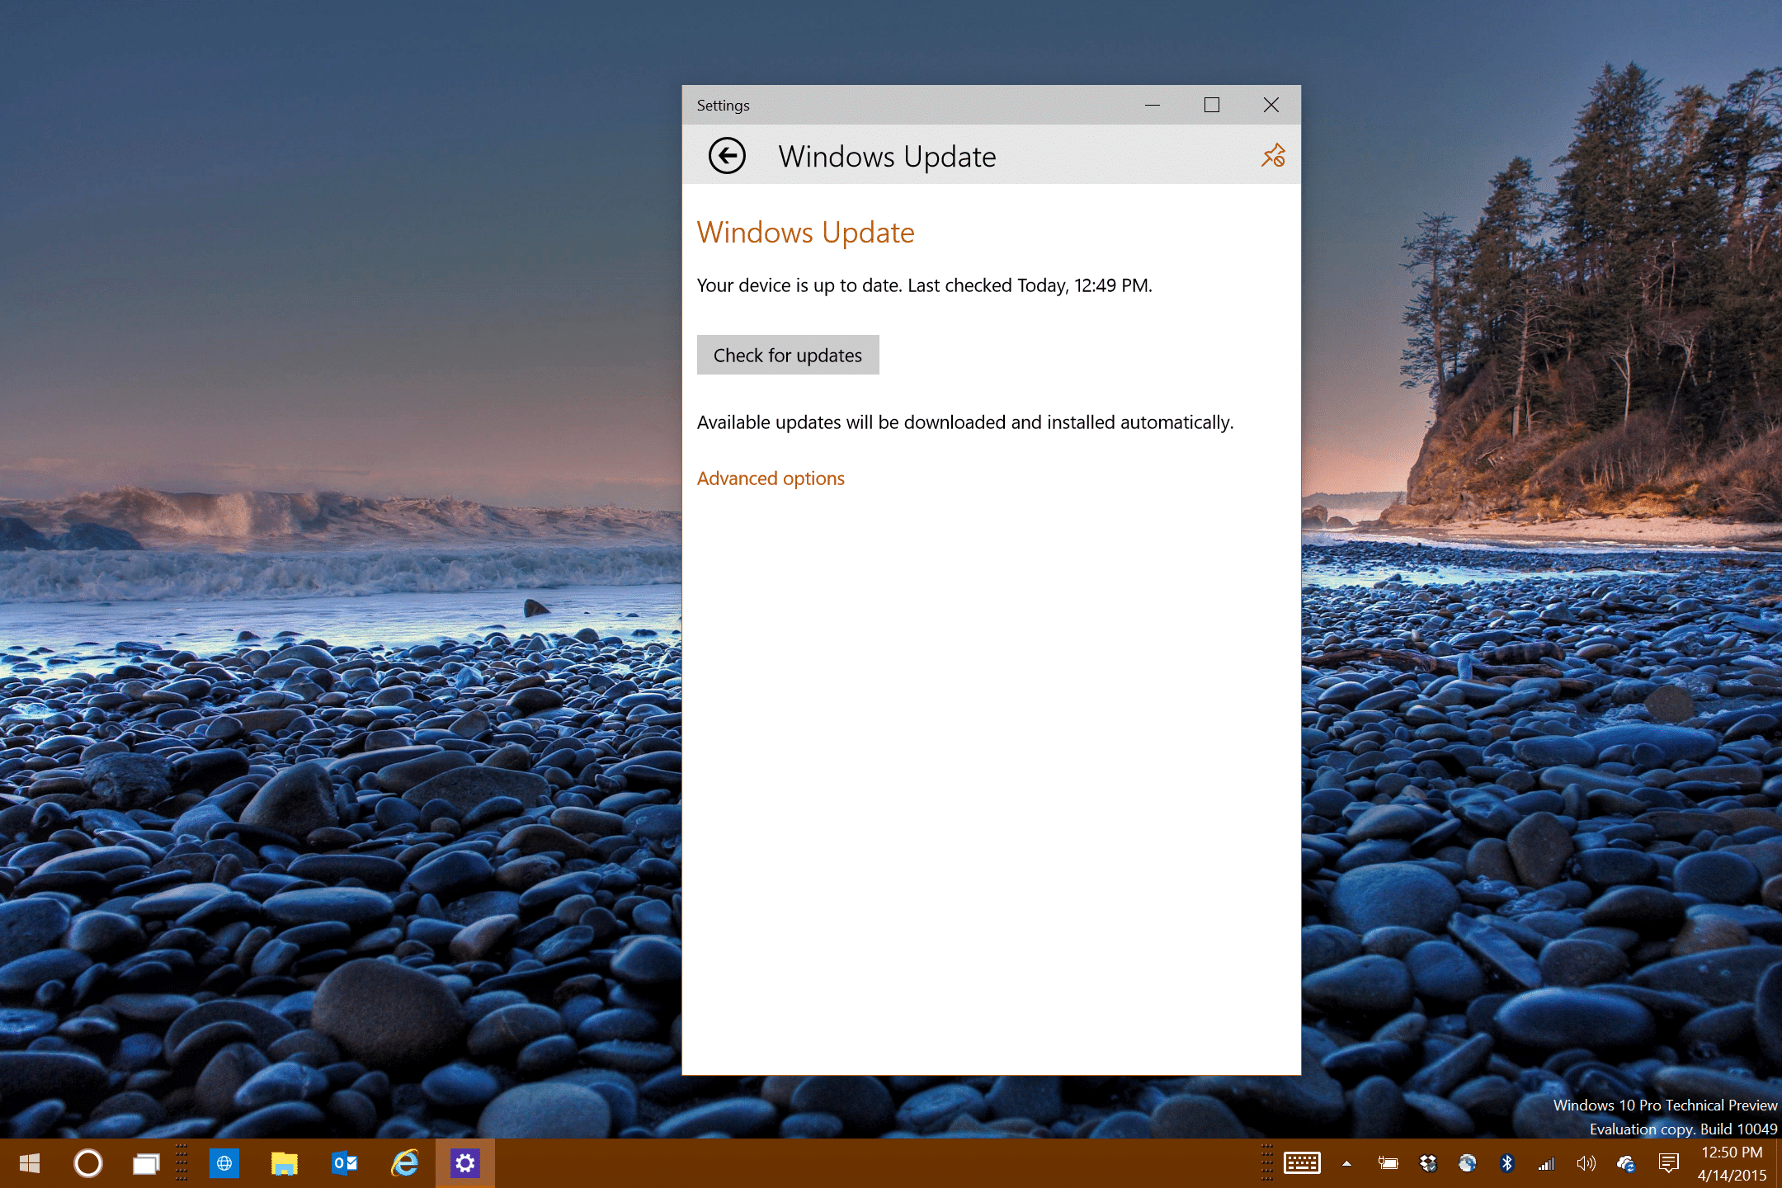
Task: Maximize the Settings window
Action: pos(1212,105)
